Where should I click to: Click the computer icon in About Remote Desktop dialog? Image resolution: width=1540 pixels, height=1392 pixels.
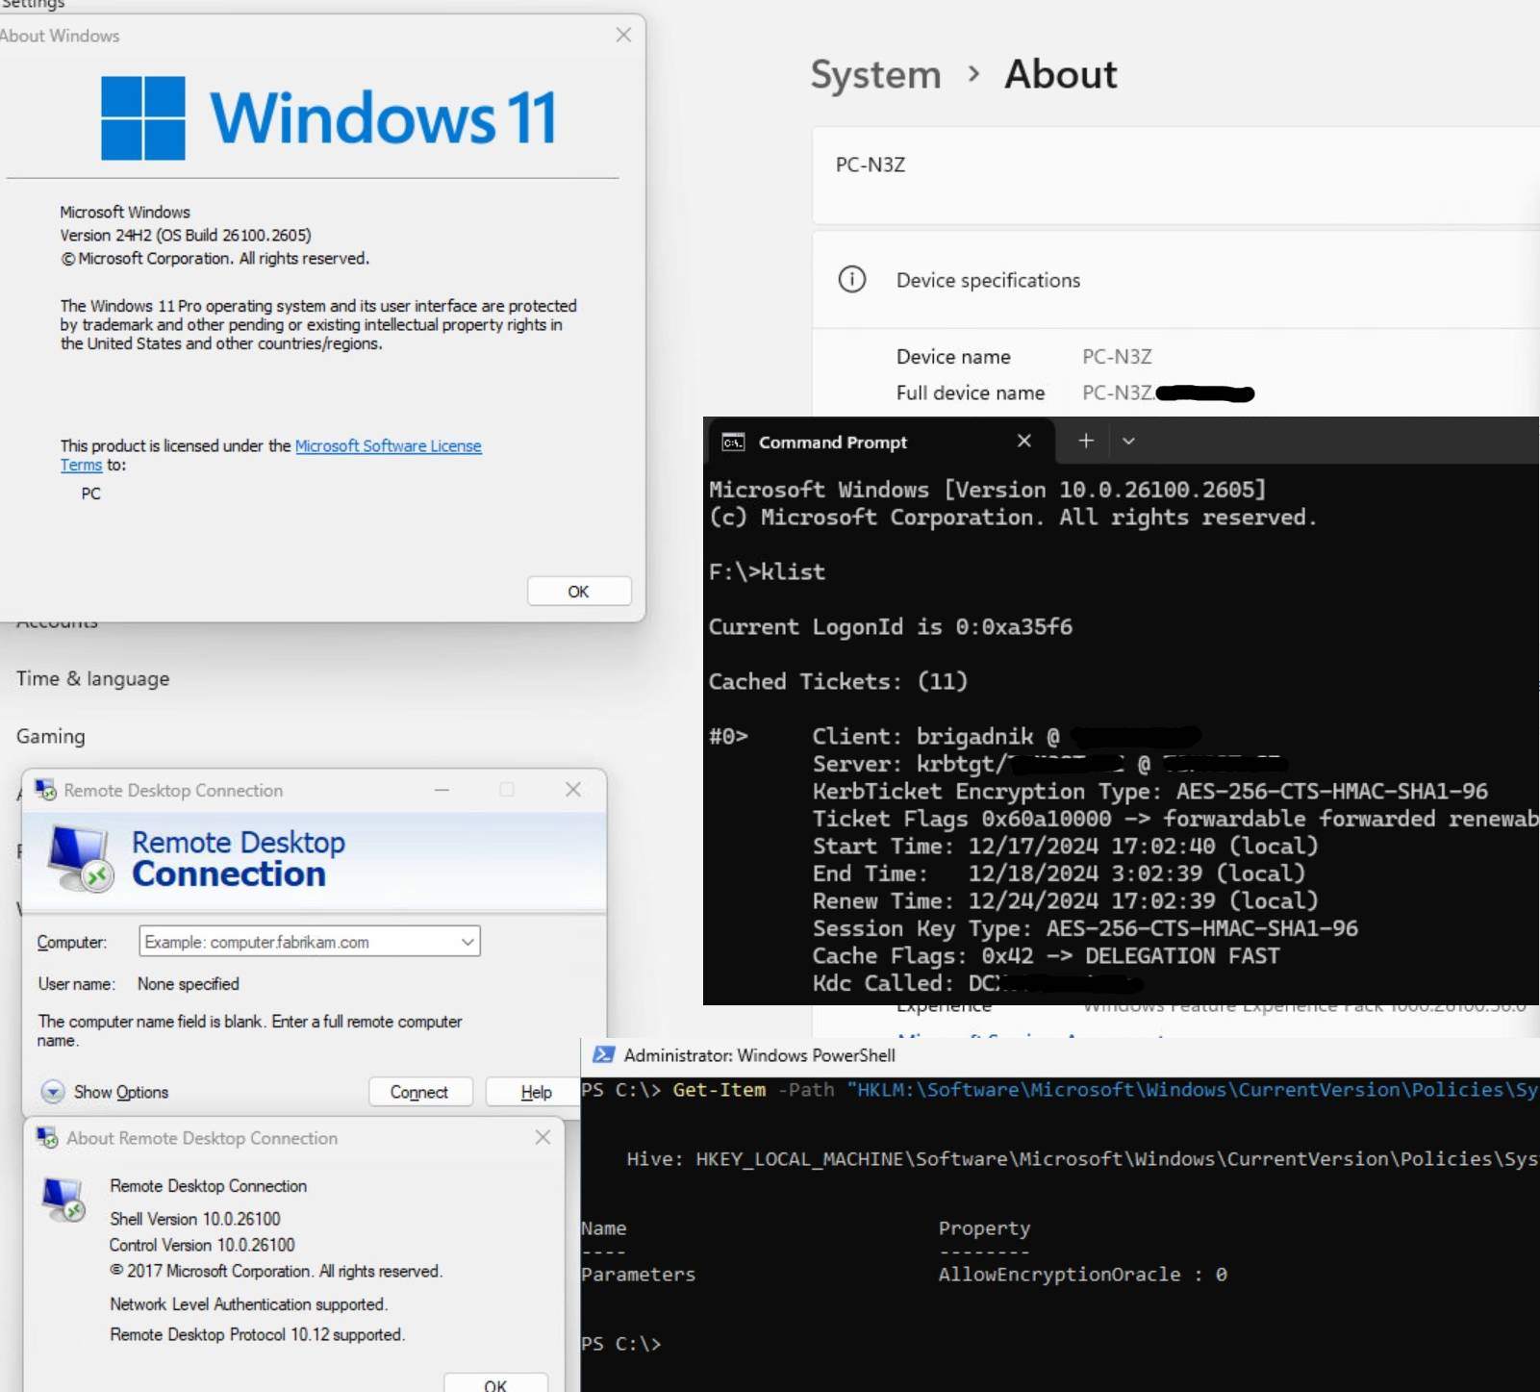coord(64,1199)
